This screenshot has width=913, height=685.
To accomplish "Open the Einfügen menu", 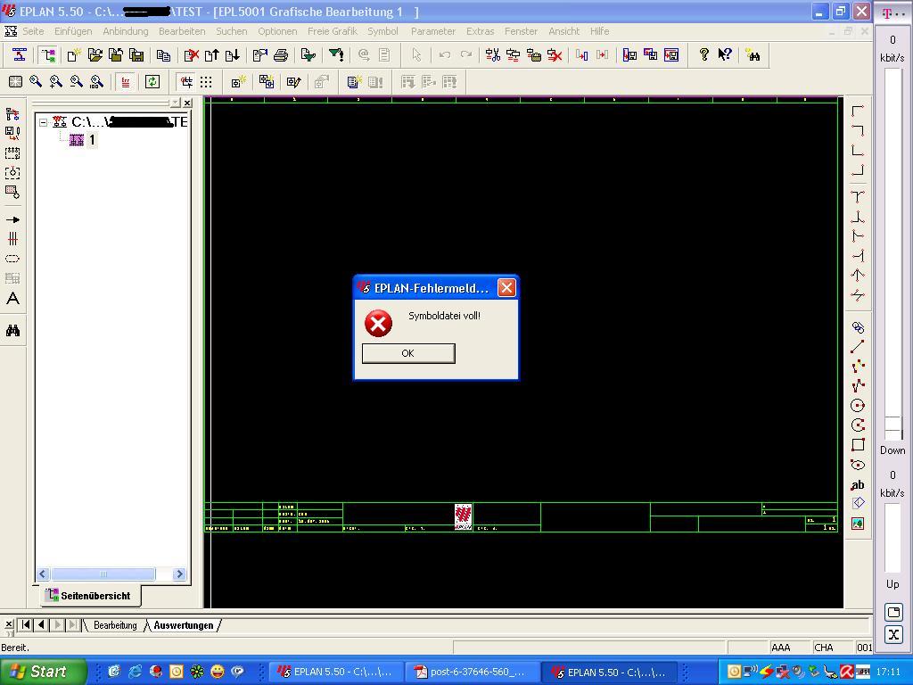I will point(73,31).
